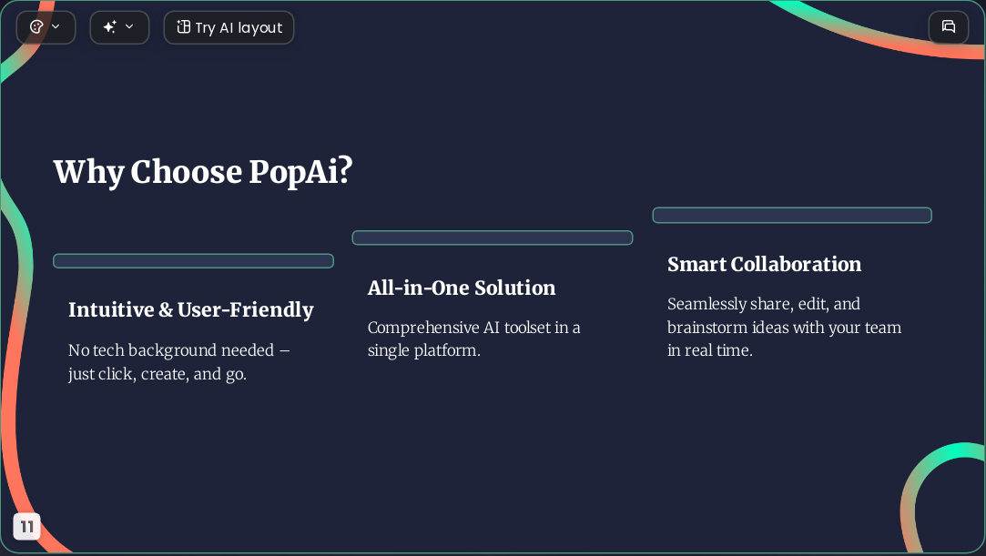Click the "Intuitive & User-Friendly" heading
Image resolution: width=986 pixels, height=556 pixels.
click(191, 309)
